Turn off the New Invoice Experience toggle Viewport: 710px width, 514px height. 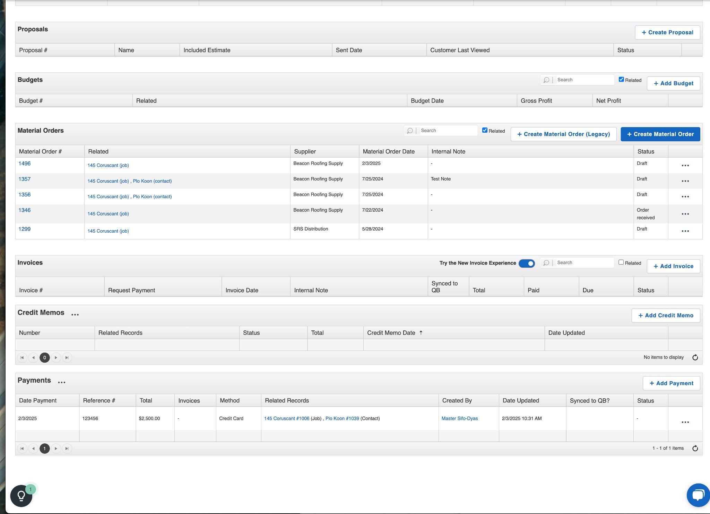coord(526,263)
